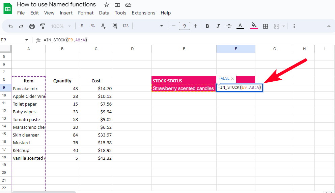The height and width of the screenshot is (193, 335).
Task: Open the fill color paint bucket
Action: click(254, 26)
